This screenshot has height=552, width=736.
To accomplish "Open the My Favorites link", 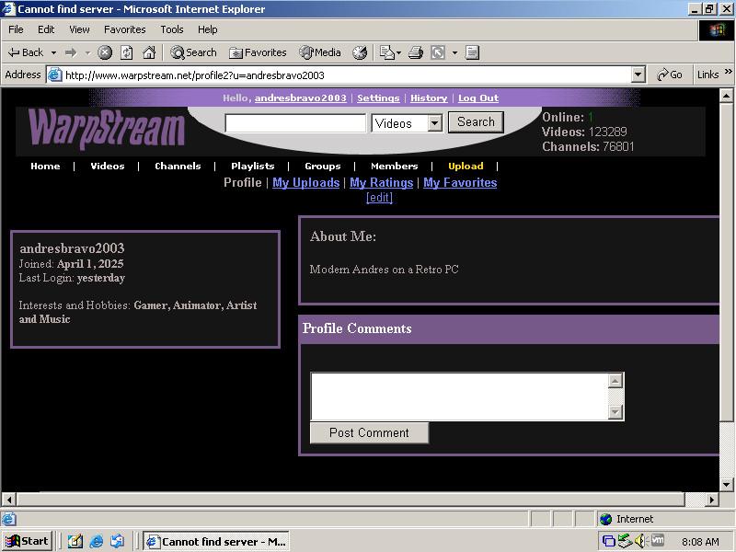I will (x=460, y=182).
